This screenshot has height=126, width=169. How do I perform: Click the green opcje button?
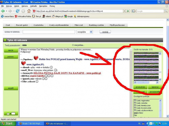[x=11, y=50]
